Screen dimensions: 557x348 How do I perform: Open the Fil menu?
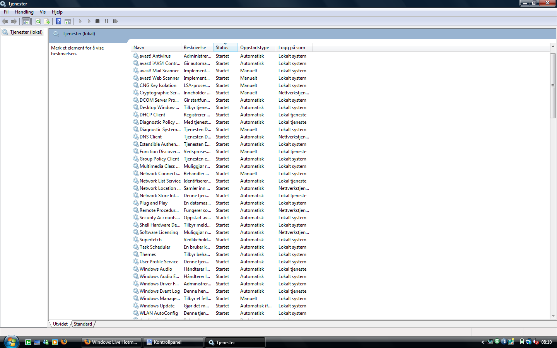6,12
